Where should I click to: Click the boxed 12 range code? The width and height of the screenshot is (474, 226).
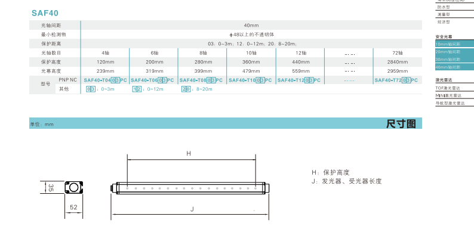point(137,89)
